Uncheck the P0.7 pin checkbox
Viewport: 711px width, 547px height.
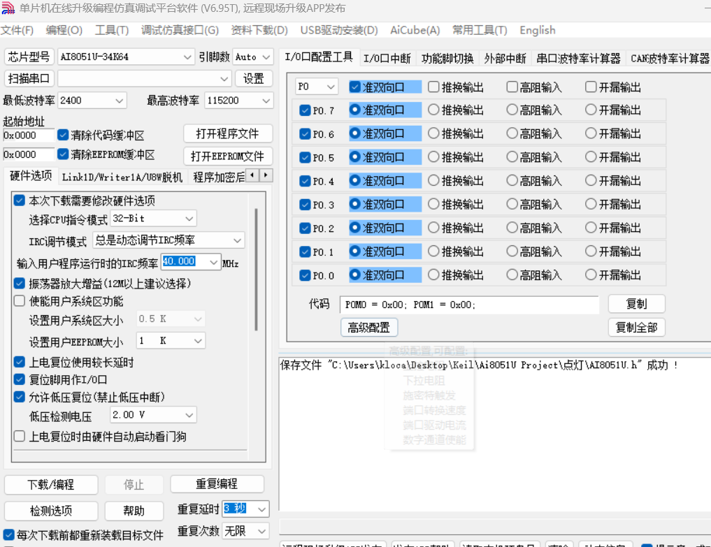305,110
